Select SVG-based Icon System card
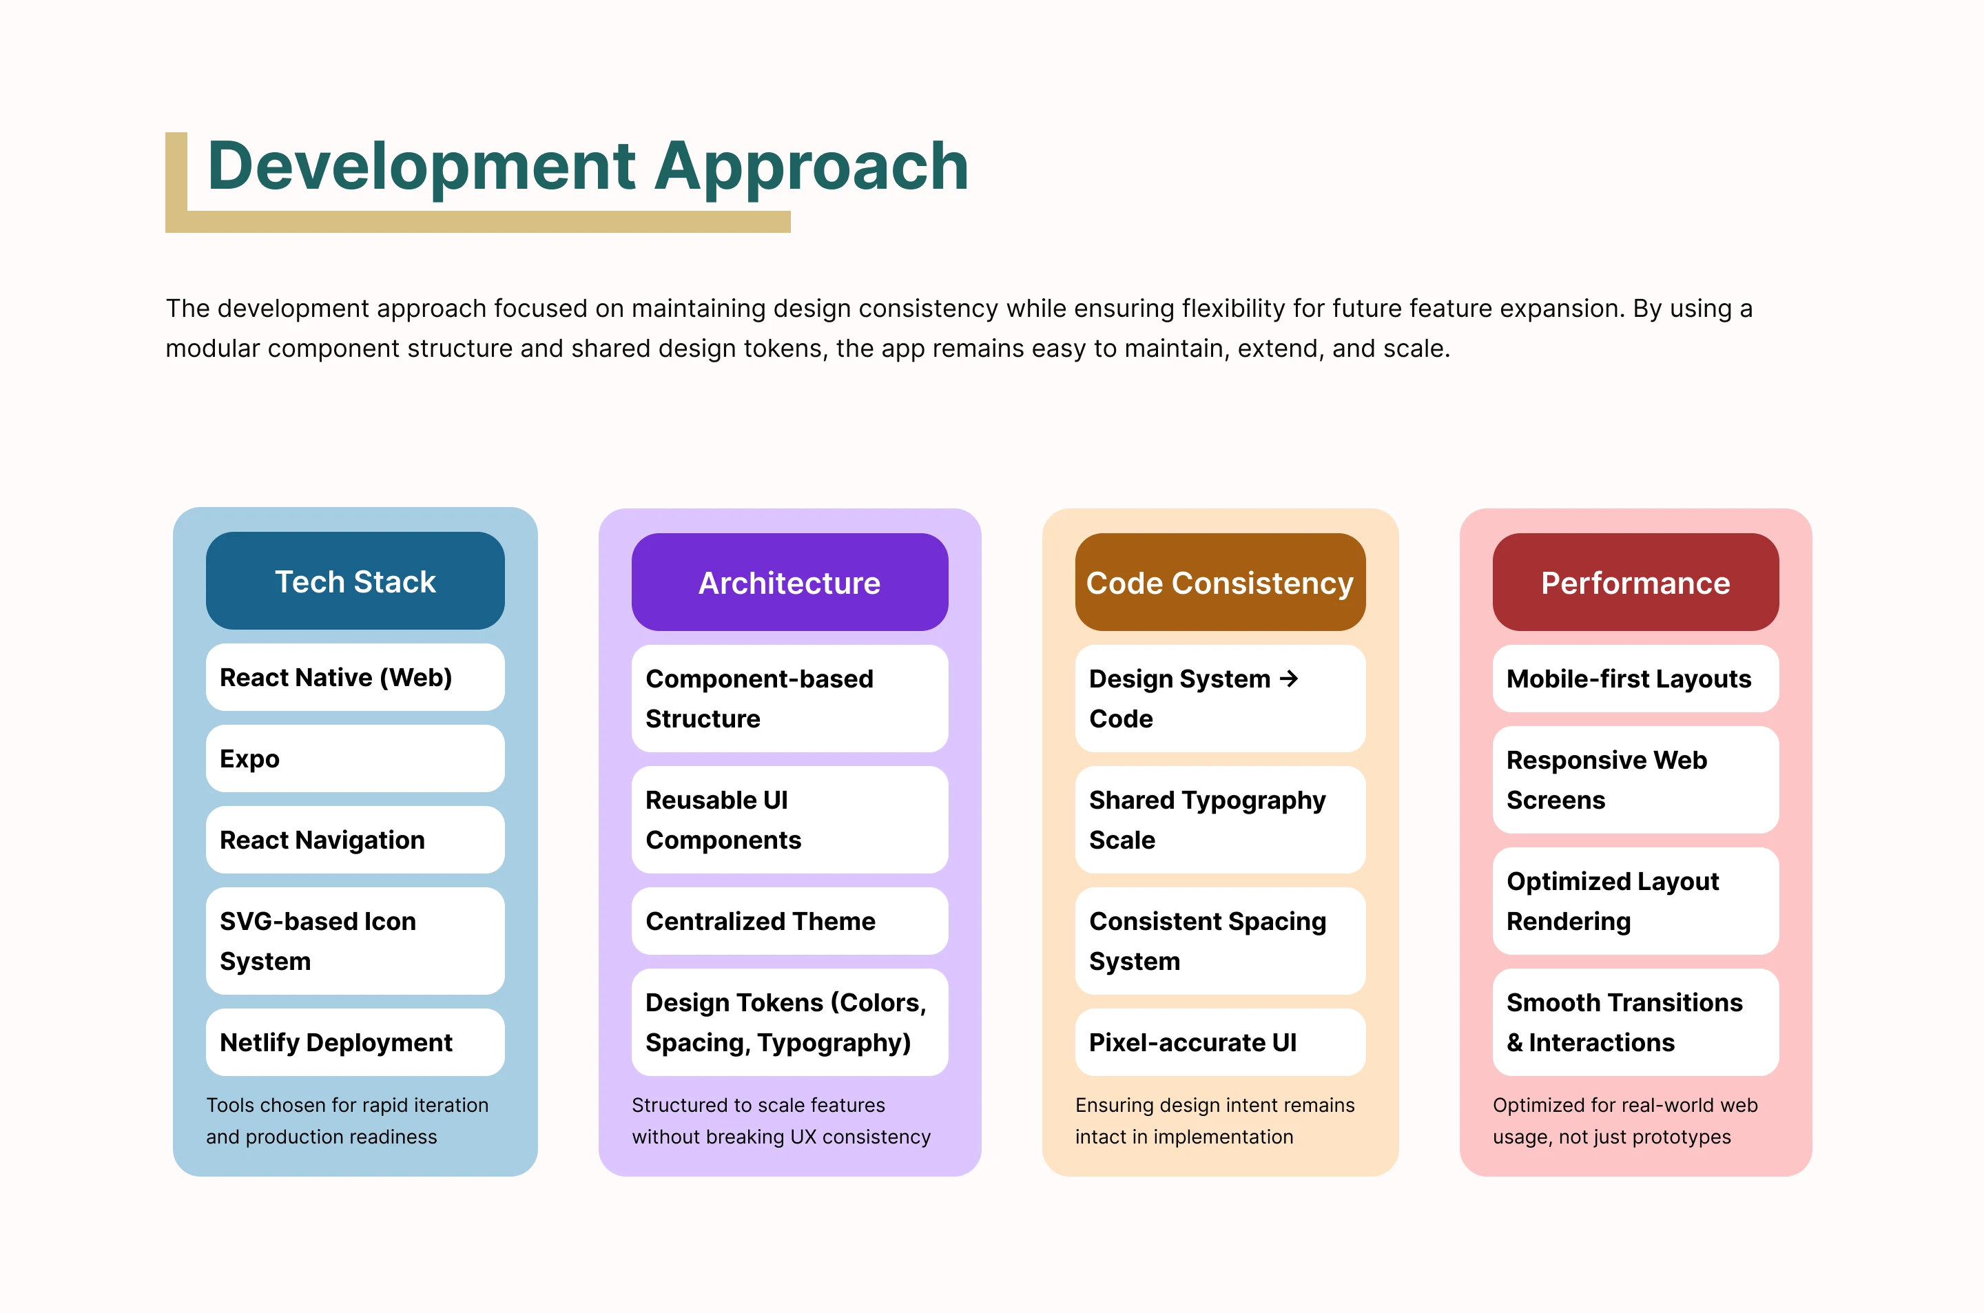 [355, 941]
